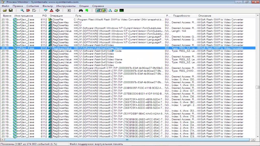Select the RegOpenKey row with path HKCU
Viewport: 260px width, 146px height.
pyautogui.click(x=128, y=22)
